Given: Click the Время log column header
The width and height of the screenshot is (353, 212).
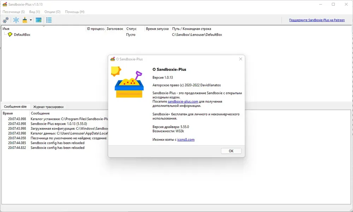Looking at the screenshot, I should click(16, 113).
